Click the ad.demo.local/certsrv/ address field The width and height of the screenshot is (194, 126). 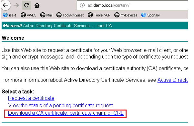tap(132, 5)
